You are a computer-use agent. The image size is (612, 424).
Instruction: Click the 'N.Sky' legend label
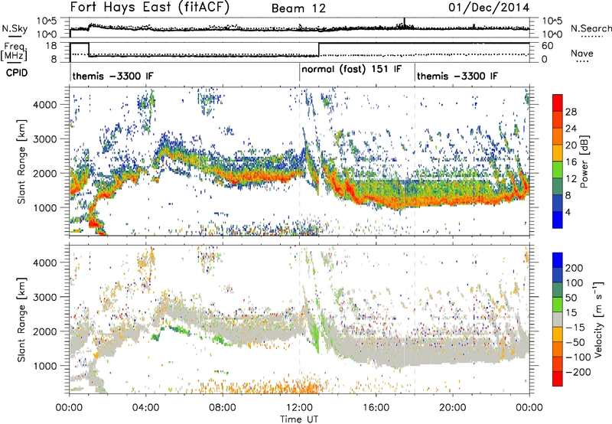15,29
